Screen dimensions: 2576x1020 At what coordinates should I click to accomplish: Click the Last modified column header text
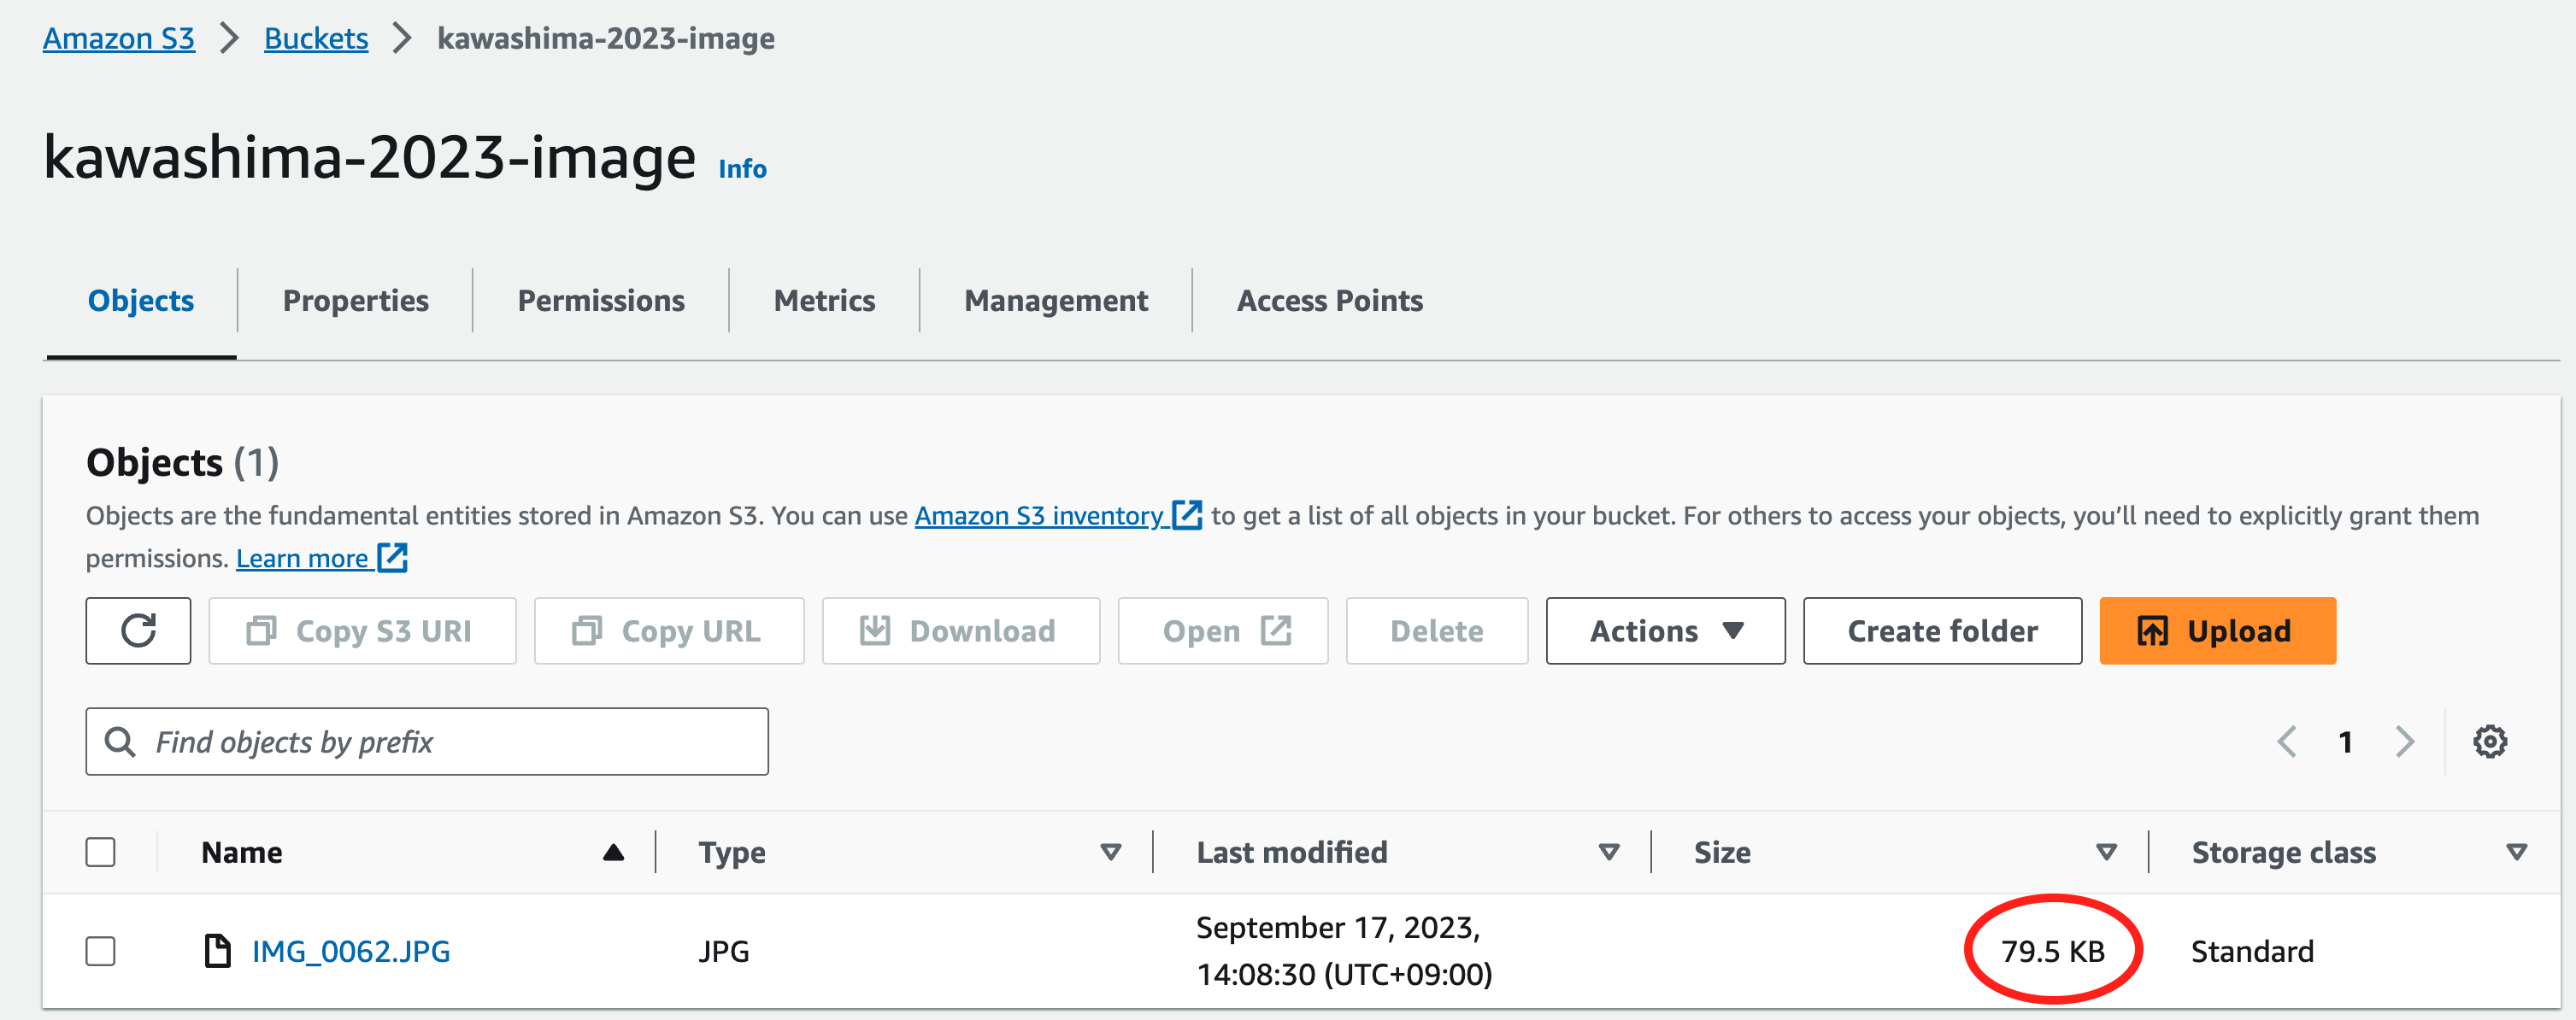[1292, 852]
